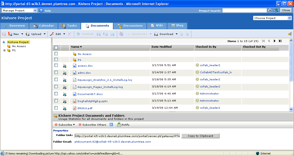Switch to the Calendar tab
This screenshot has width=294, height=156.
(44, 26)
